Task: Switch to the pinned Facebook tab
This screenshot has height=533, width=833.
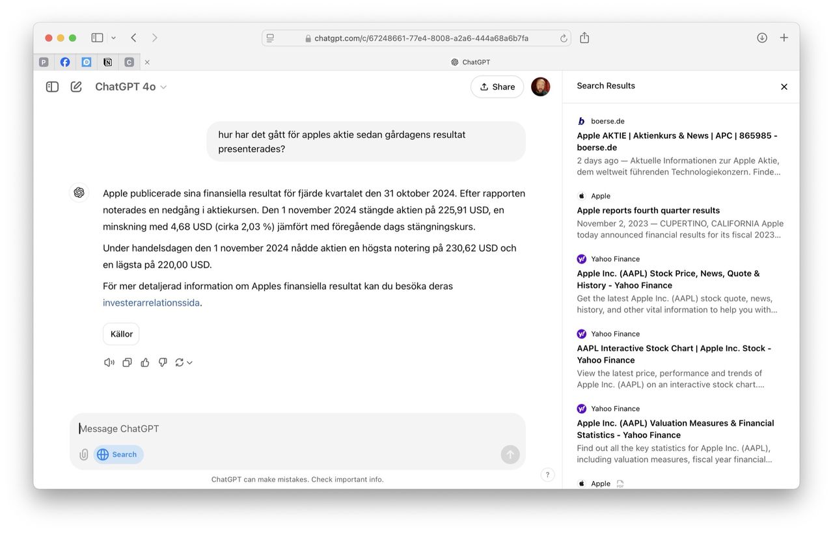Action: click(65, 62)
